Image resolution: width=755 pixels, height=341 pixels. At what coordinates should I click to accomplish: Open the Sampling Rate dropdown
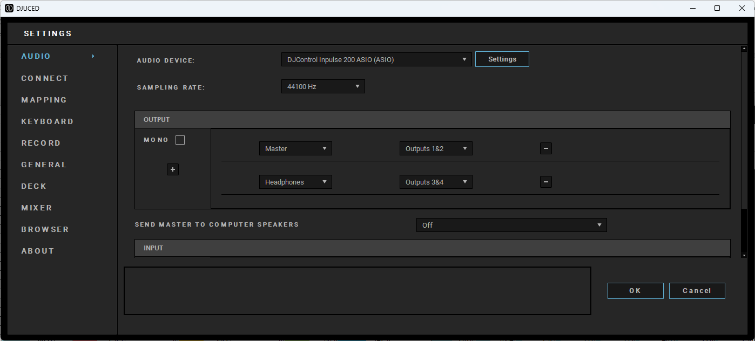coord(323,86)
